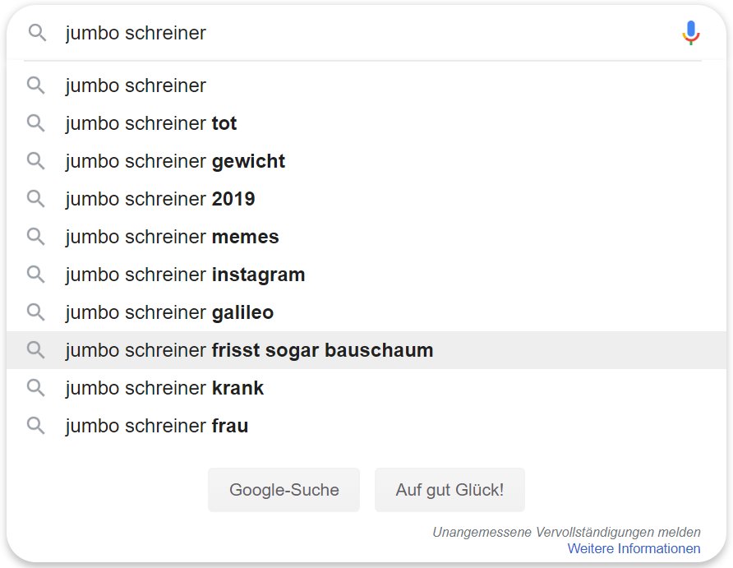Choose suggestion 'jumbo schreiner tot'
The width and height of the screenshot is (733, 568).
151,123
